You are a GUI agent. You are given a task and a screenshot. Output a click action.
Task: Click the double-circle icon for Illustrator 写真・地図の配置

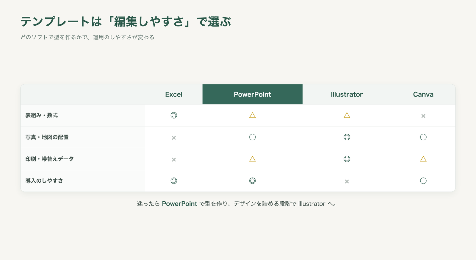(347, 137)
